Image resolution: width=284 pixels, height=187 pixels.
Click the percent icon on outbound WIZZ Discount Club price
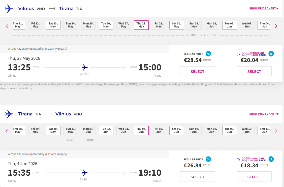click(271, 54)
